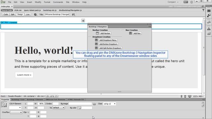Switch to HTML5 Animate CSS tab
Image resolution: width=212 pixels, height=119 pixels.
[76, 99]
